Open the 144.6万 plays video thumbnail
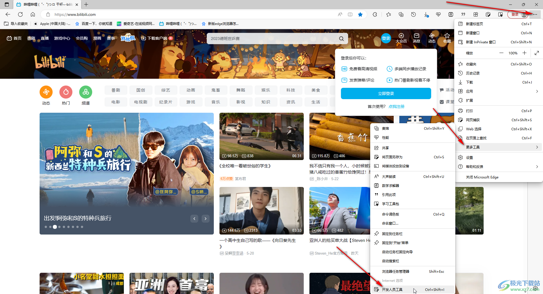 262,210
